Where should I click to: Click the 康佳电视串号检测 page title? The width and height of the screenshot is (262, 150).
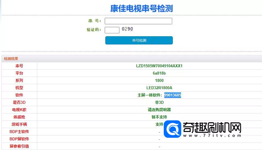pyautogui.click(x=141, y=8)
